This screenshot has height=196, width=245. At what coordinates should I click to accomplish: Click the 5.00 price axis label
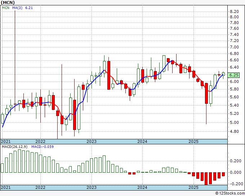[234, 122]
